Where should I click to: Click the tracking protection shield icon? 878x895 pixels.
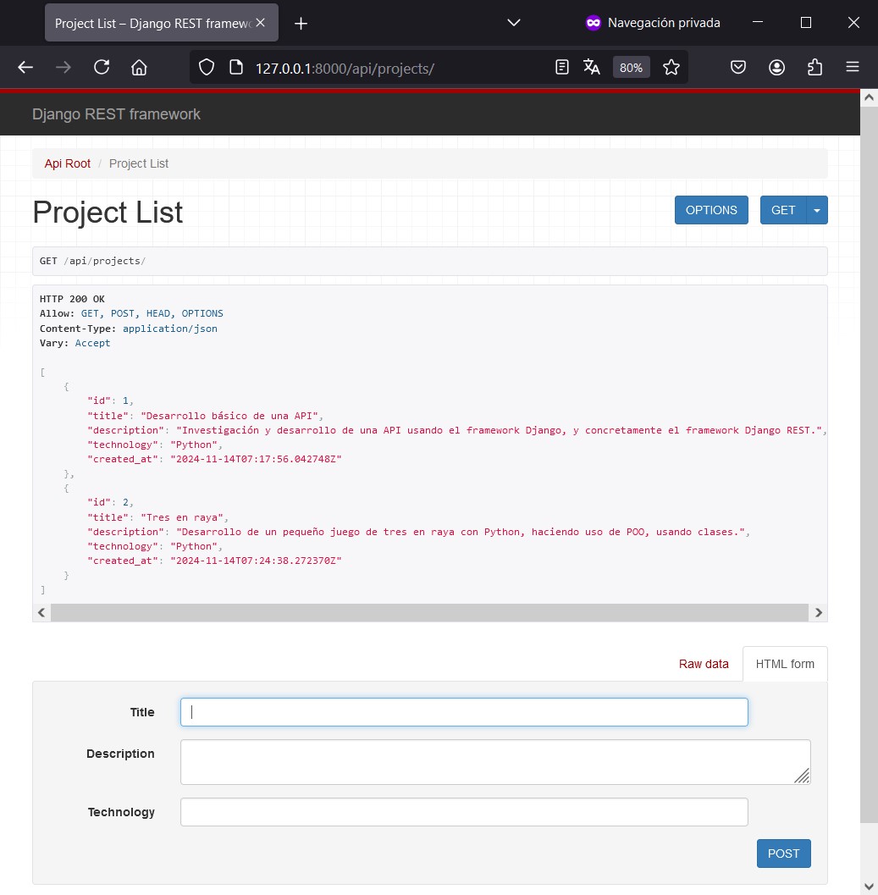[x=206, y=68]
